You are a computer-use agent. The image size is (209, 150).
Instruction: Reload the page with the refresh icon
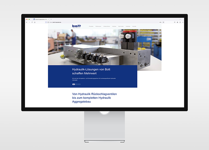32,22
